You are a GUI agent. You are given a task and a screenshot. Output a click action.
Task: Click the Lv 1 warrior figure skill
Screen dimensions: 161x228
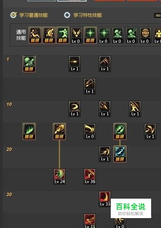click(135, 109)
